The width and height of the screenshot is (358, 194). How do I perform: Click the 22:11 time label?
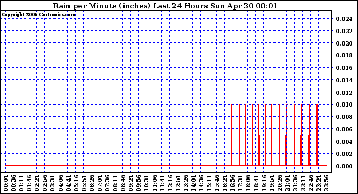pyautogui.click(x=303, y=183)
